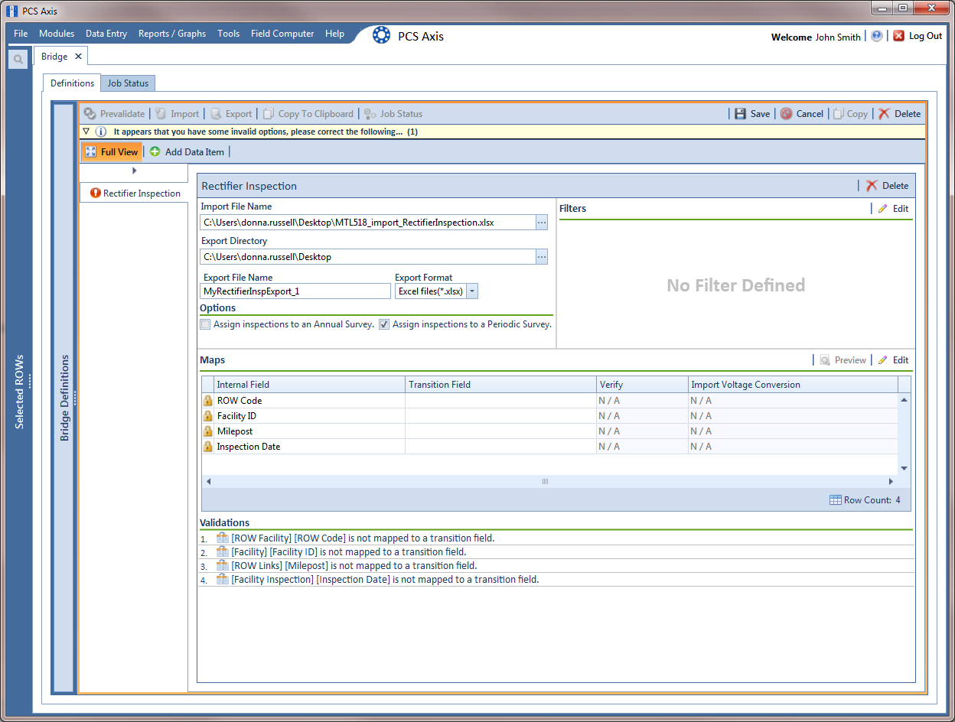
Task: Click validation message about Inspection Date mapping
Action: pyautogui.click(x=385, y=580)
